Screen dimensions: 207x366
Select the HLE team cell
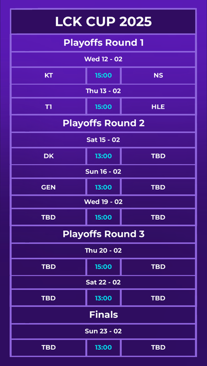(158, 107)
